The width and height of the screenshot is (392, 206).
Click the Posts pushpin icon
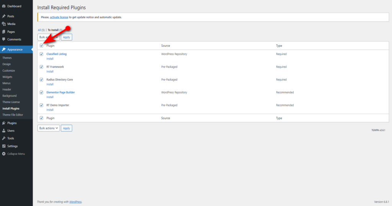click(4, 16)
